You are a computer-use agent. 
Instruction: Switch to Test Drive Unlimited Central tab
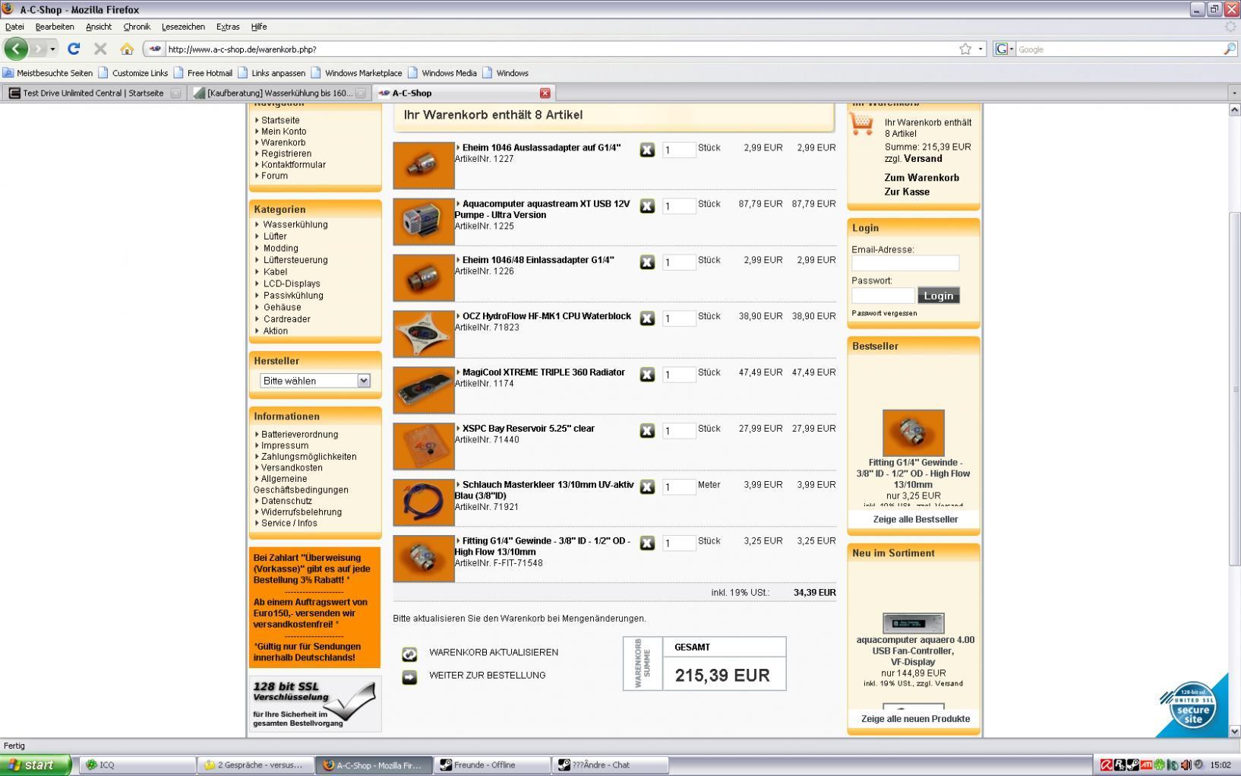coord(93,93)
